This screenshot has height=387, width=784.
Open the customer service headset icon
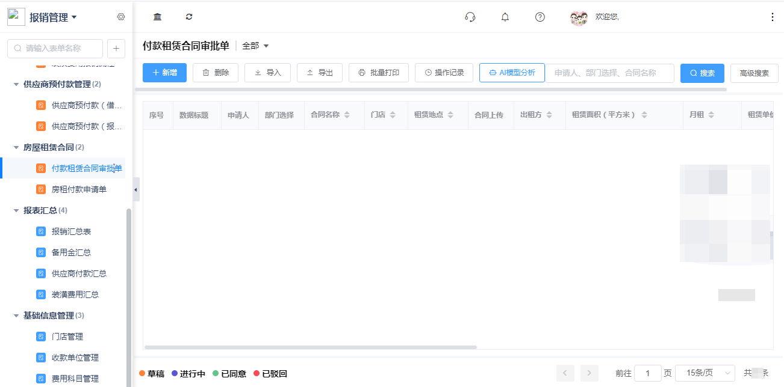pyautogui.click(x=470, y=17)
